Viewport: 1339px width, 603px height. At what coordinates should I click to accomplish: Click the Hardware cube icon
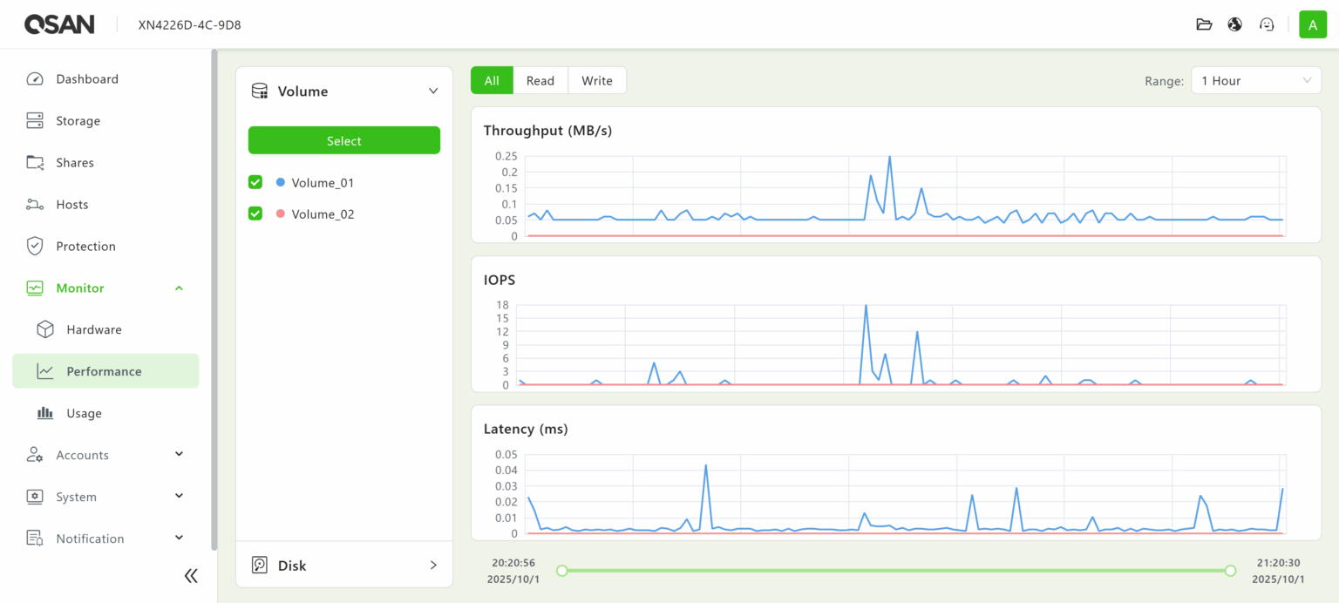45,329
